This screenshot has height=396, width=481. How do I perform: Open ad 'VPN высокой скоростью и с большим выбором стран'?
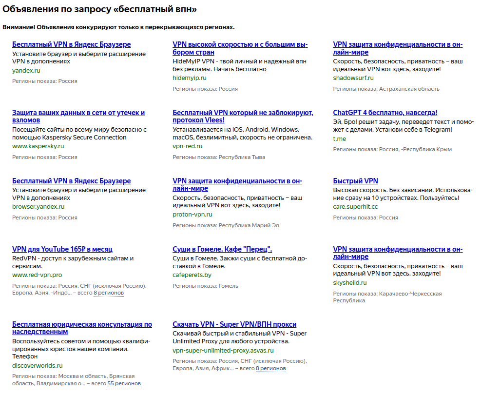(x=240, y=48)
